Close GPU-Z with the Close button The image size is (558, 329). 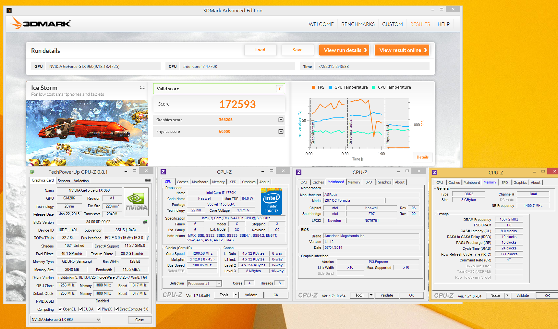point(139,320)
